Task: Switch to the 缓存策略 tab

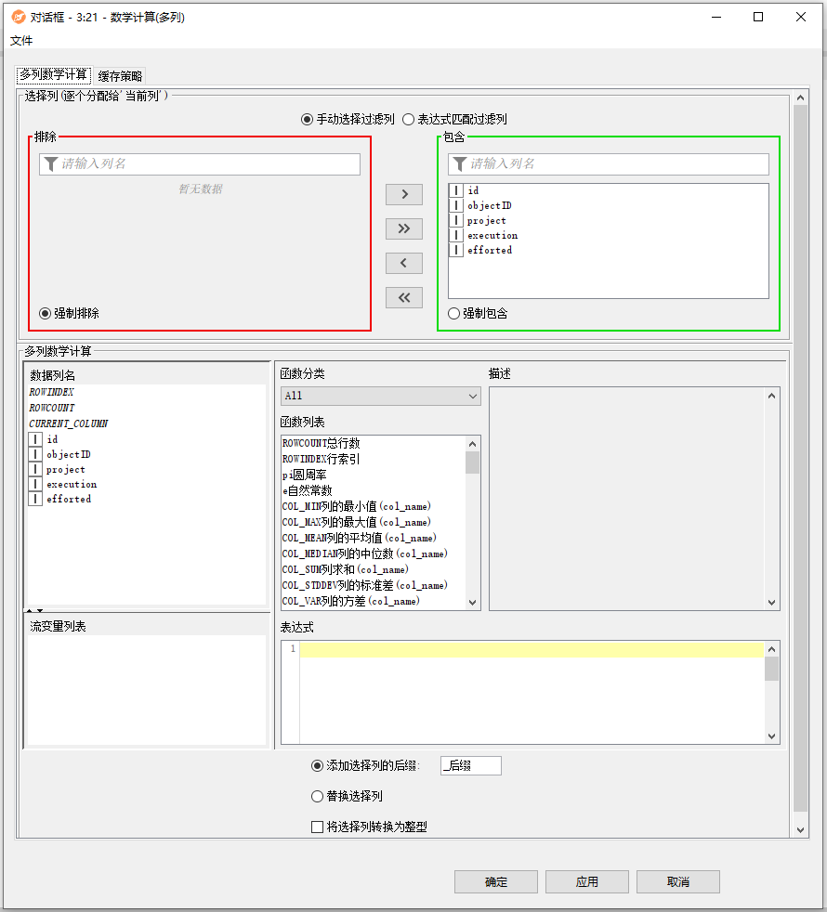Action: tap(120, 76)
